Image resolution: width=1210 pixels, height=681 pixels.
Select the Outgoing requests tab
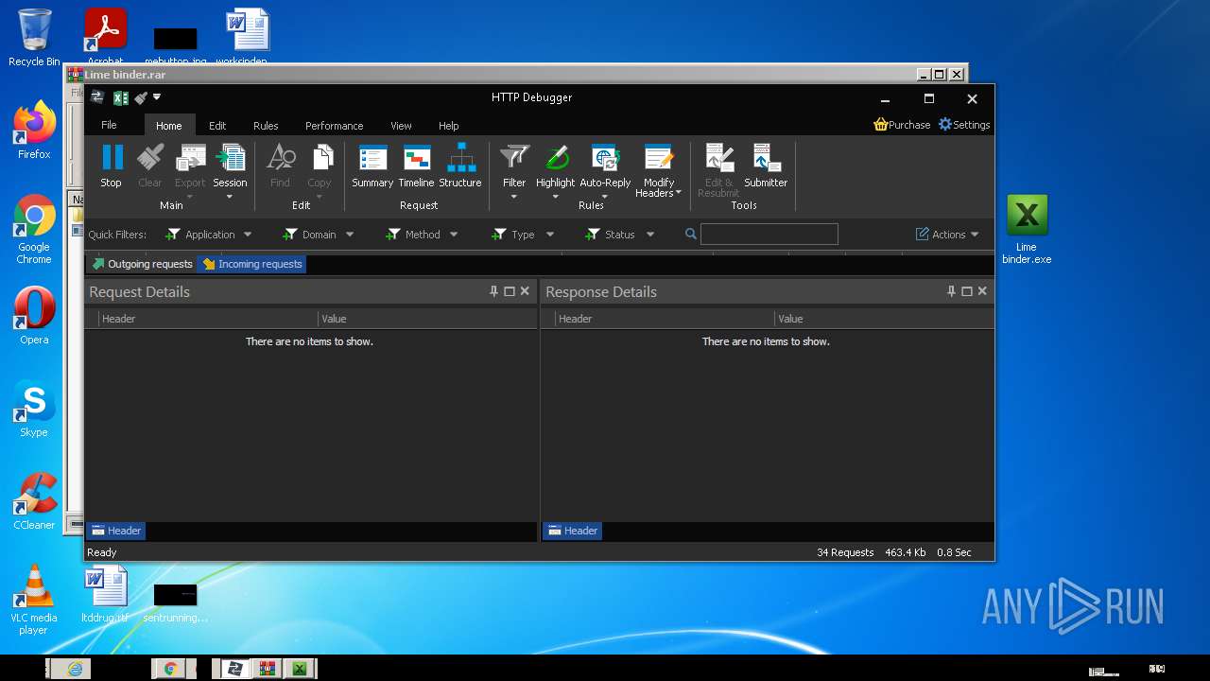pos(142,264)
